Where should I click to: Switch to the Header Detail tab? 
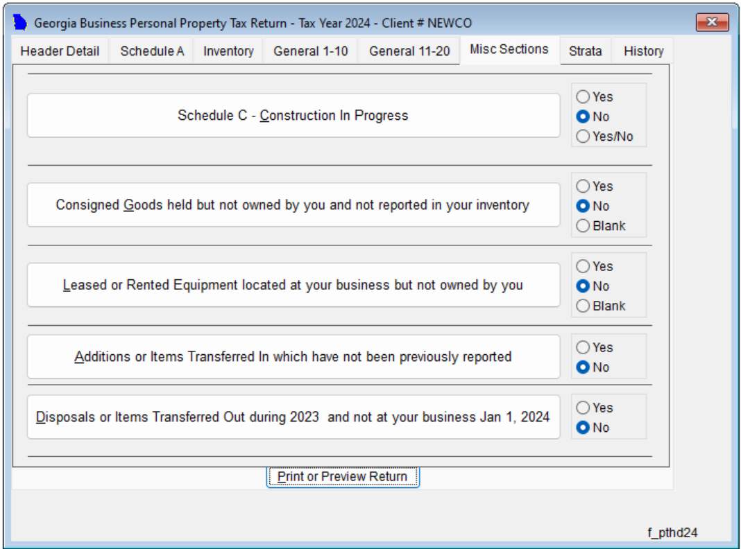point(60,51)
